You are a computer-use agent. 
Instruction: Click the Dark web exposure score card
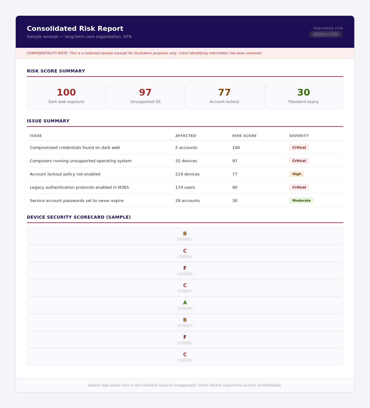pos(66,95)
